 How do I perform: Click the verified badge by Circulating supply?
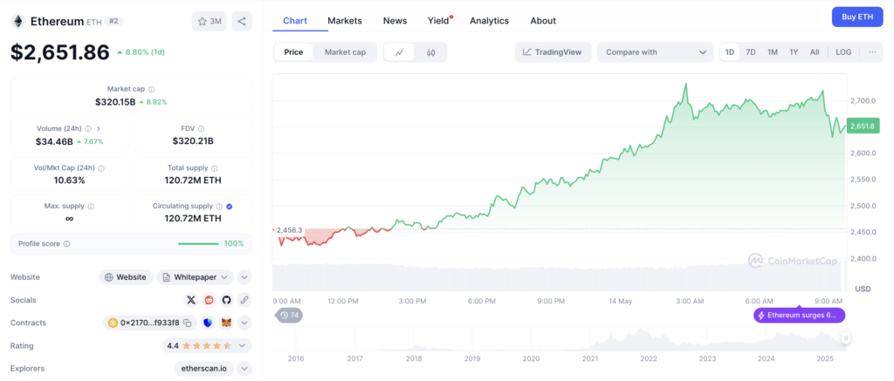coord(230,206)
